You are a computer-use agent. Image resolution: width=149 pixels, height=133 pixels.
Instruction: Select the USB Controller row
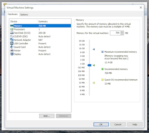click(41, 44)
